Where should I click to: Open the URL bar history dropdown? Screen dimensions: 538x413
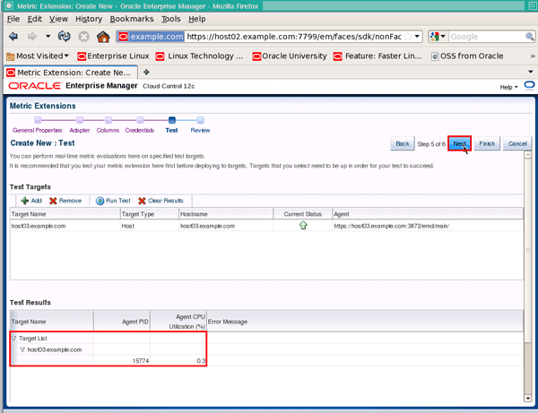[417, 37]
